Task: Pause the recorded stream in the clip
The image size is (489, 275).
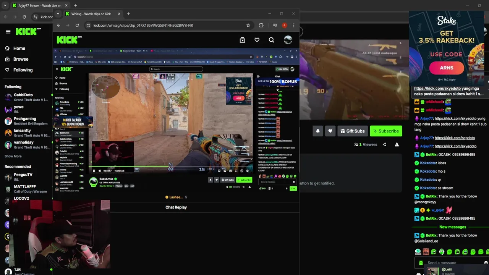Action: 94,171
